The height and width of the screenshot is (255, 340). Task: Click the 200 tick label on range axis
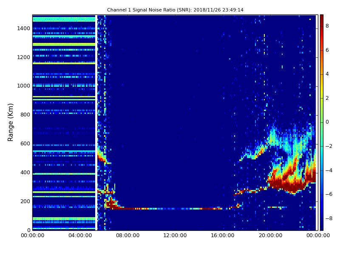pos(25,201)
